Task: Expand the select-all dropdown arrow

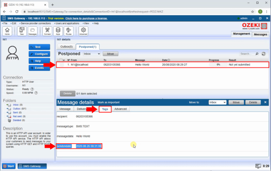Action: 64,60
